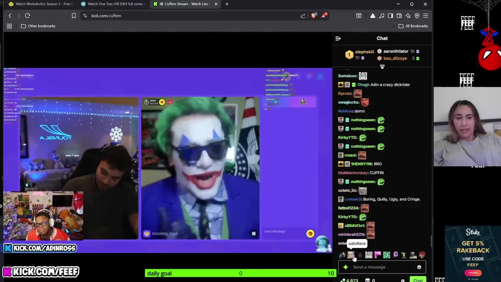The image size is (501, 282).
Task: Click the warning triangle toolbar icon
Action: [373, 16]
